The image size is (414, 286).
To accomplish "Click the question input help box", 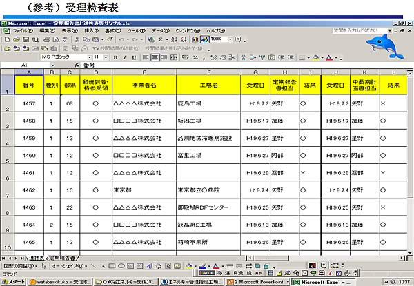I will point(360,30).
